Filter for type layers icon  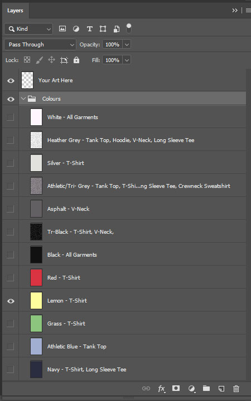90,29
